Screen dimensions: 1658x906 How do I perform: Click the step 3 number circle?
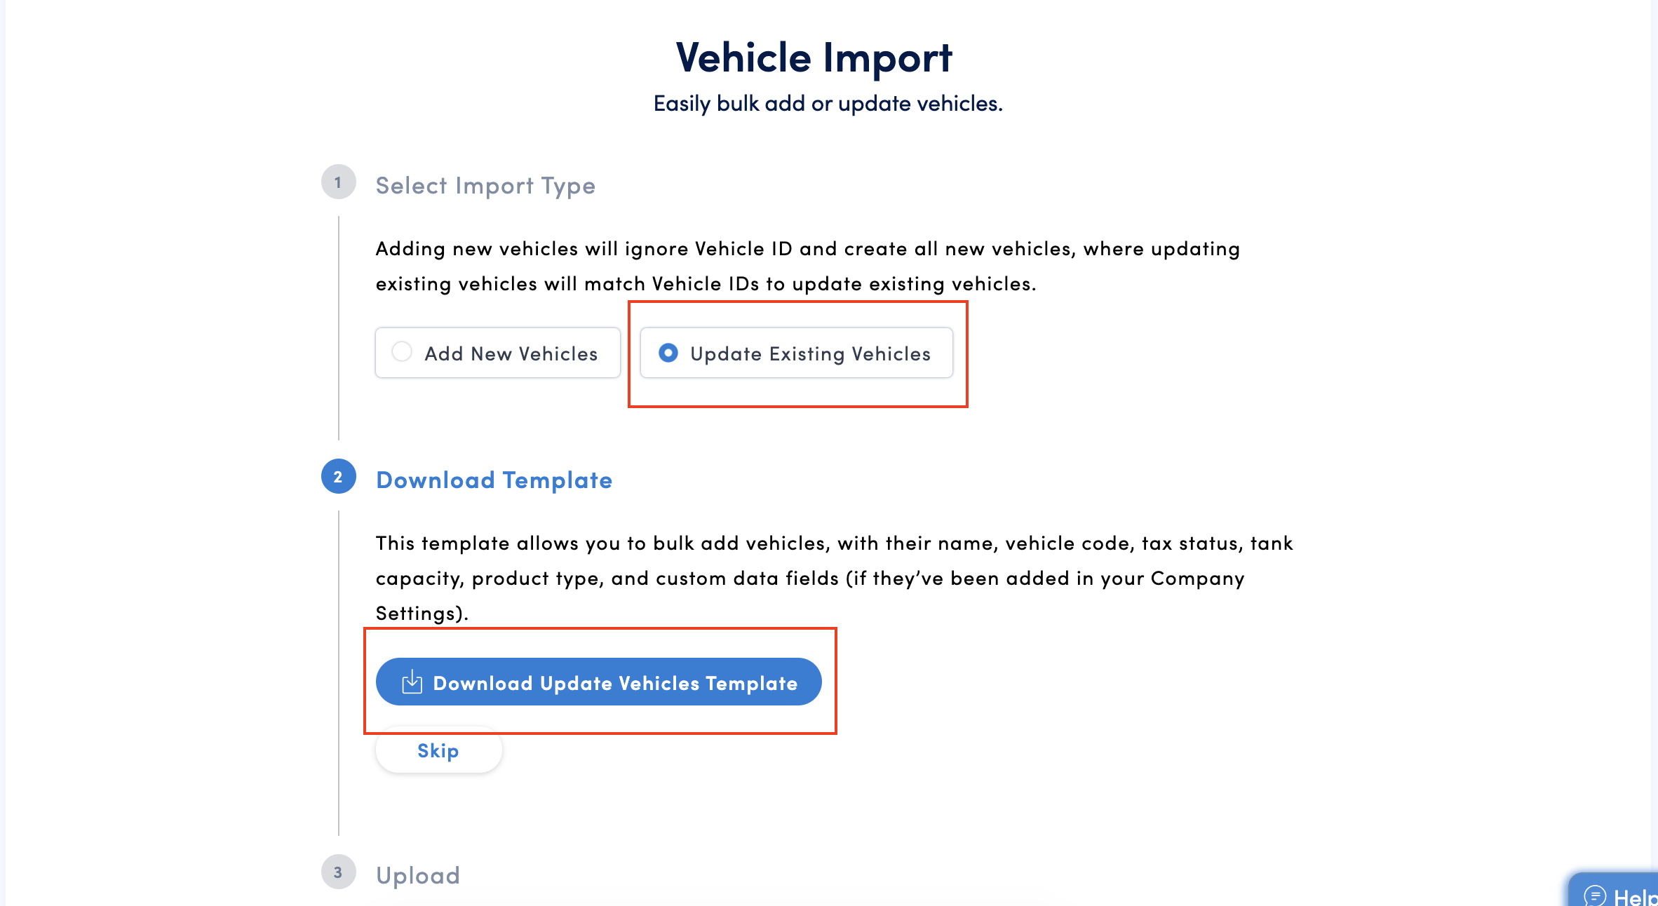338,872
